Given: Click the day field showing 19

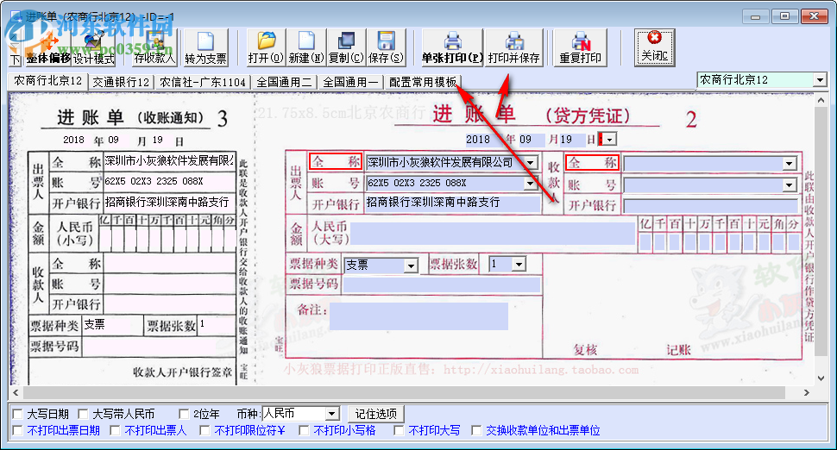Looking at the screenshot, I should coord(572,140).
